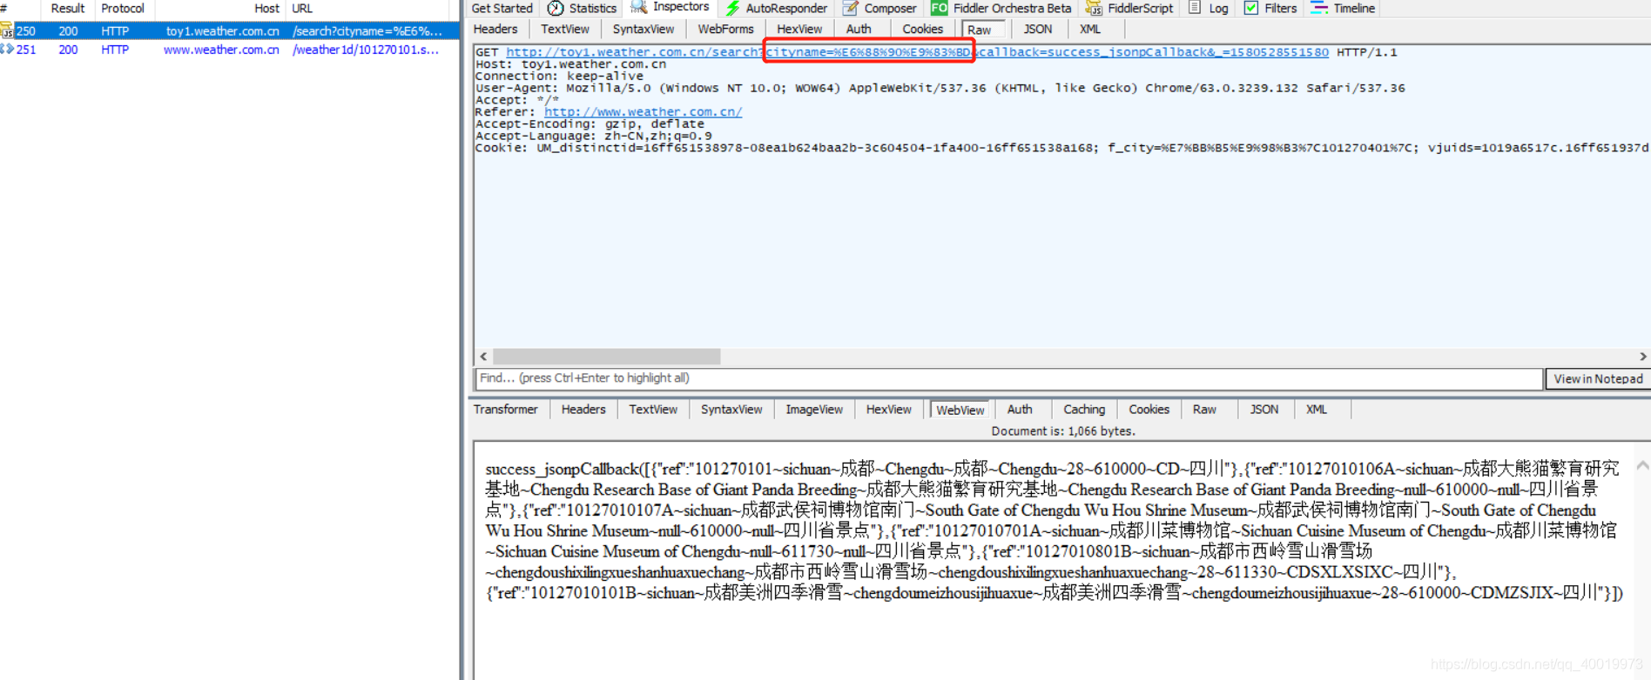
Task: Click the Composer pencil icon
Action: (851, 8)
